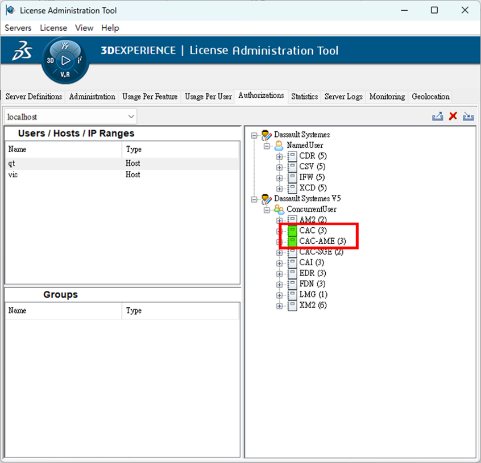This screenshot has height=463, width=481.
Task: Click the CDR license icon
Action: [x=292, y=156]
